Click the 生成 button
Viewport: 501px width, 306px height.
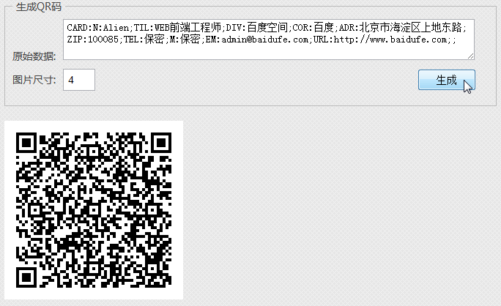[x=446, y=80]
